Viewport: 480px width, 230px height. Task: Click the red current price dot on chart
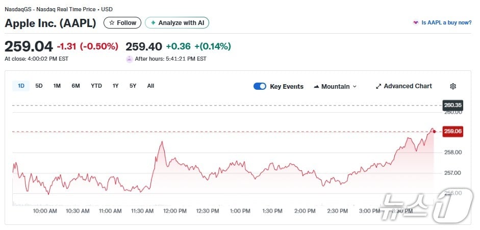click(434, 132)
